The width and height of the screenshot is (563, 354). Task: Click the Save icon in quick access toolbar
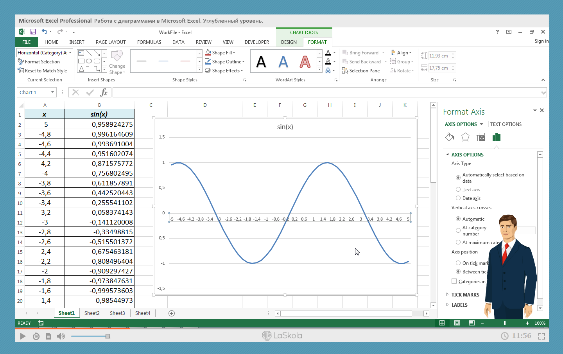coord(33,32)
